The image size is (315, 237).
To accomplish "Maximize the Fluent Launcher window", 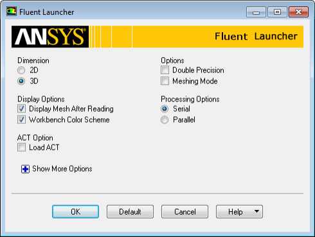I will point(277,12).
